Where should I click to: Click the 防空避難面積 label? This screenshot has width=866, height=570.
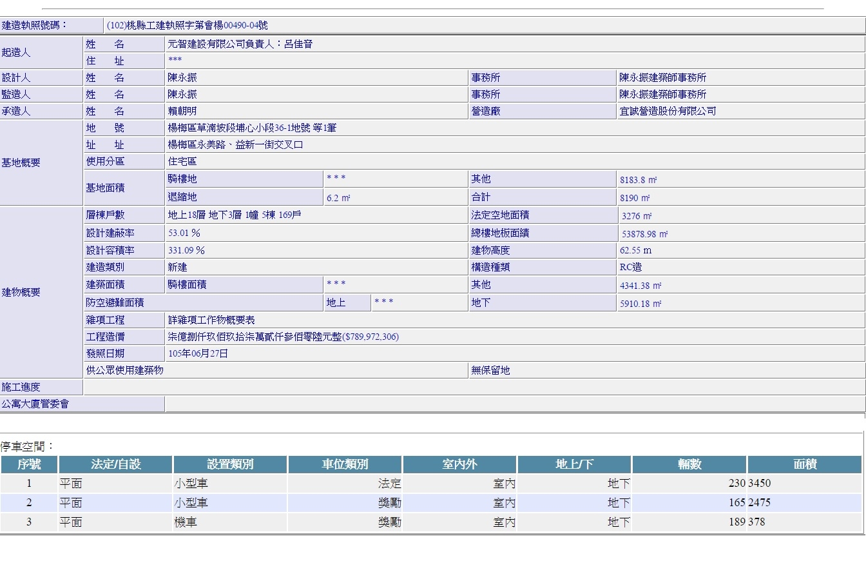tap(115, 302)
